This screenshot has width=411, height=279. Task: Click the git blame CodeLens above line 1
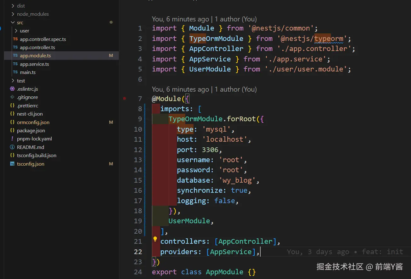[204, 19]
